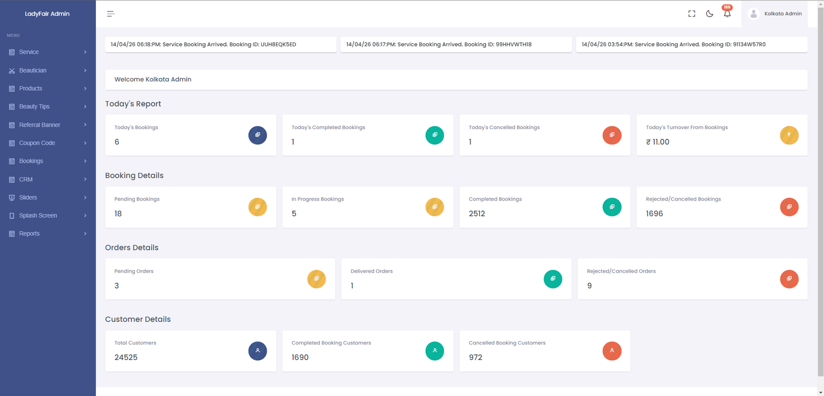Click the red Rejected/Cancelled Orders icon

[x=789, y=279]
